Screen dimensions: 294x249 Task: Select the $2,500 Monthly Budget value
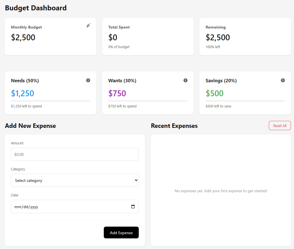click(x=23, y=37)
